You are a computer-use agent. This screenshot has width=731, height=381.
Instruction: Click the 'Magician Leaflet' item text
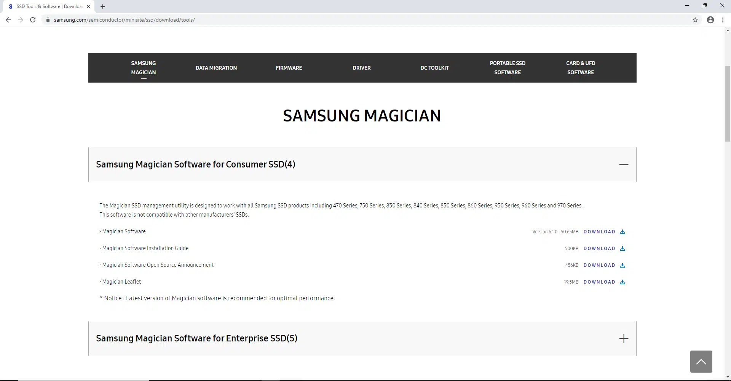tap(121, 282)
